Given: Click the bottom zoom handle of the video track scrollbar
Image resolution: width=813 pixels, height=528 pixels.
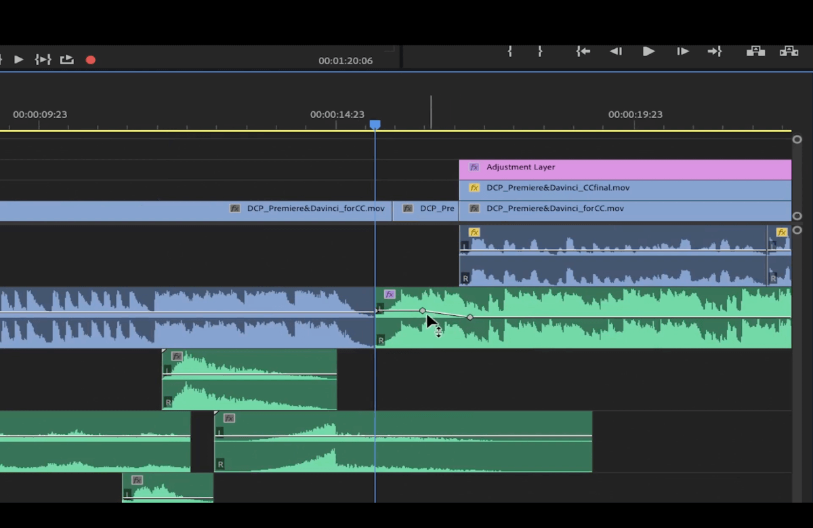Looking at the screenshot, I should tap(797, 216).
